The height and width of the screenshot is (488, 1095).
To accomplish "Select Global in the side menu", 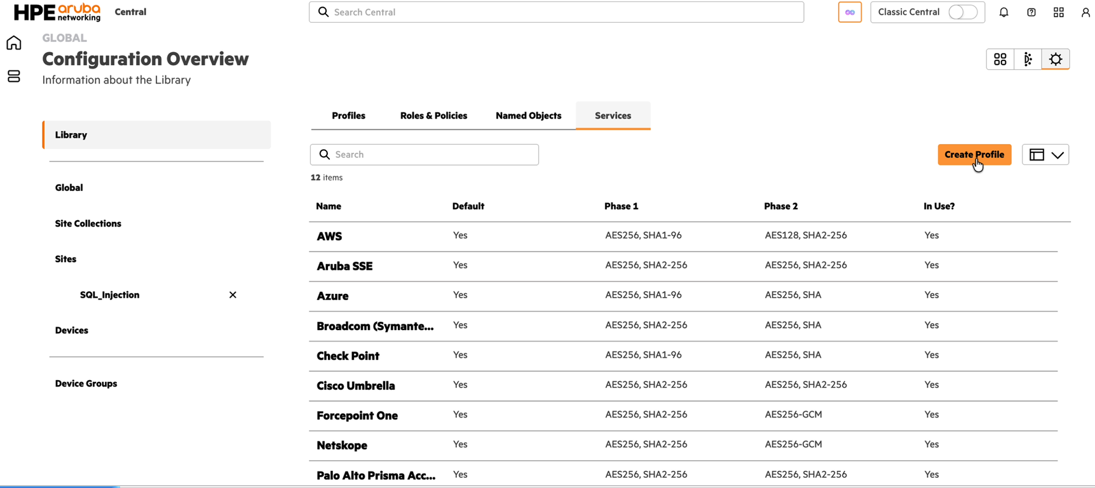I will [69, 188].
